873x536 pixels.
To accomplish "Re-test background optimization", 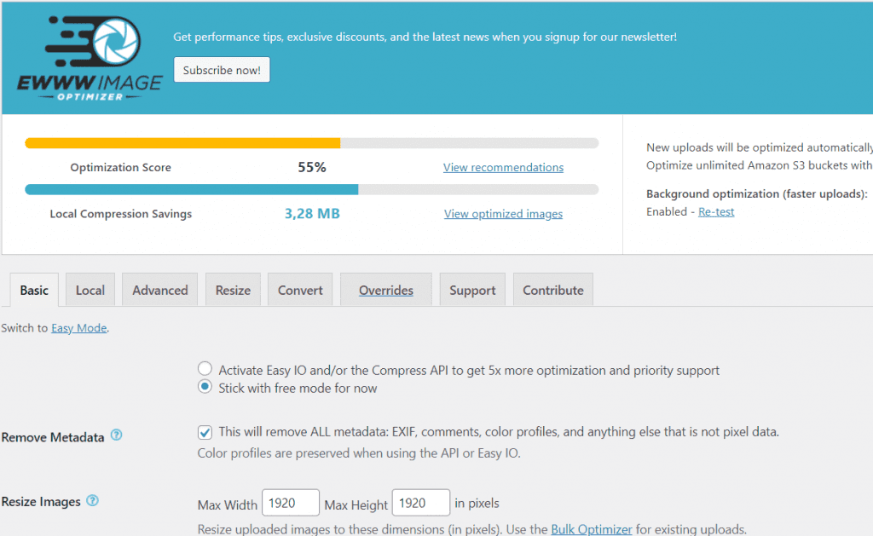I will (716, 211).
